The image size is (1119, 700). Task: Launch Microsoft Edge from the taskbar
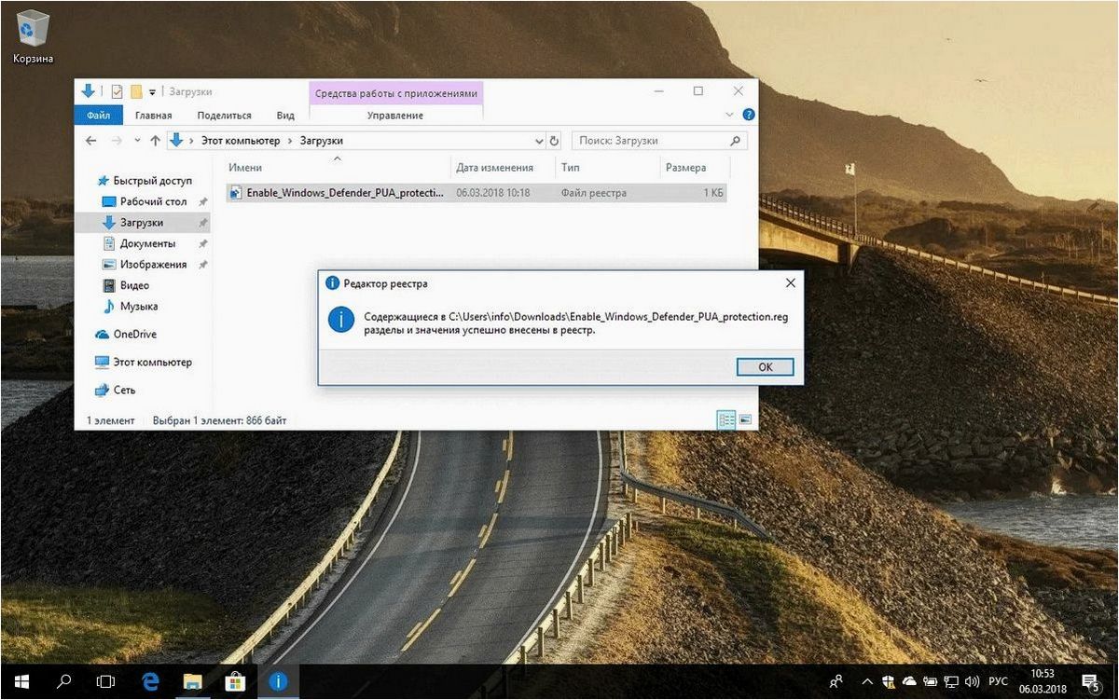[x=150, y=681]
